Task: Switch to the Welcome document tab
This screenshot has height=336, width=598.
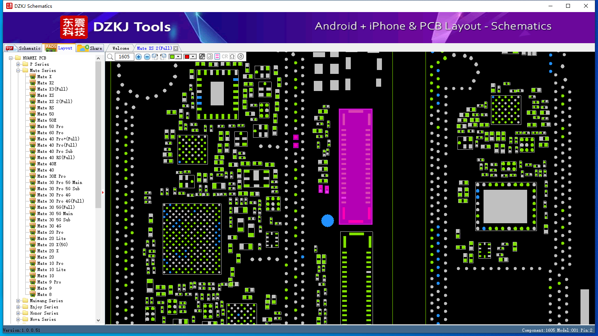Action: click(121, 48)
